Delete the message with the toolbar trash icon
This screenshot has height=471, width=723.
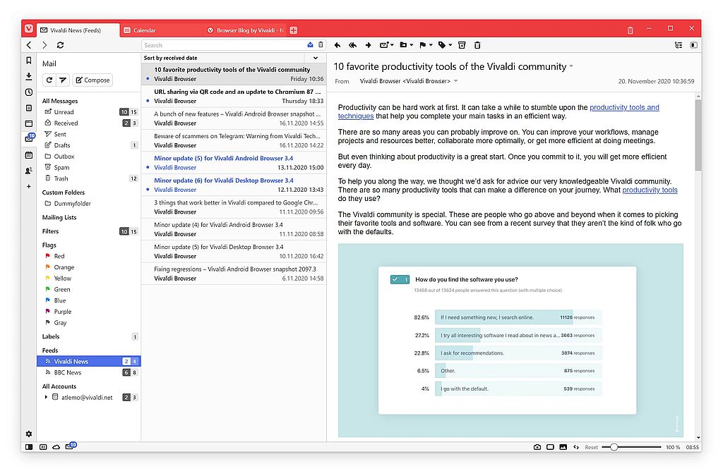coord(477,45)
